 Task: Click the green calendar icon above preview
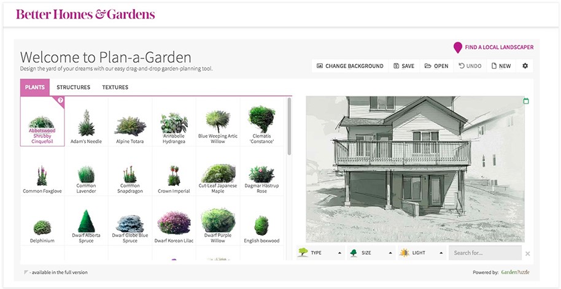tap(526, 101)
